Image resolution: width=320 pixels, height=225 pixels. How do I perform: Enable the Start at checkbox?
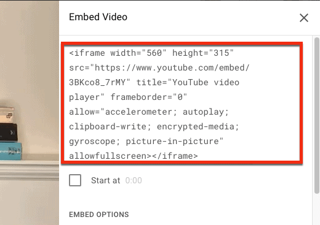click(75, 180)
